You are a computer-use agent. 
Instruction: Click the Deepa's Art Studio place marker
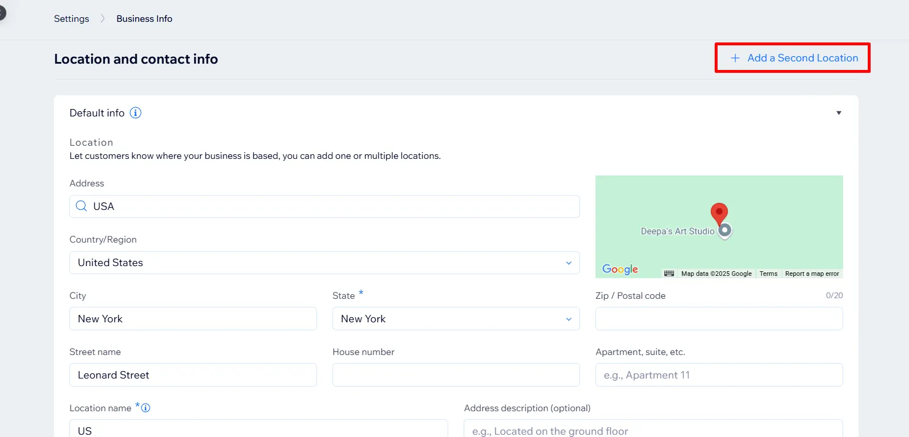[x=725, y=231]
